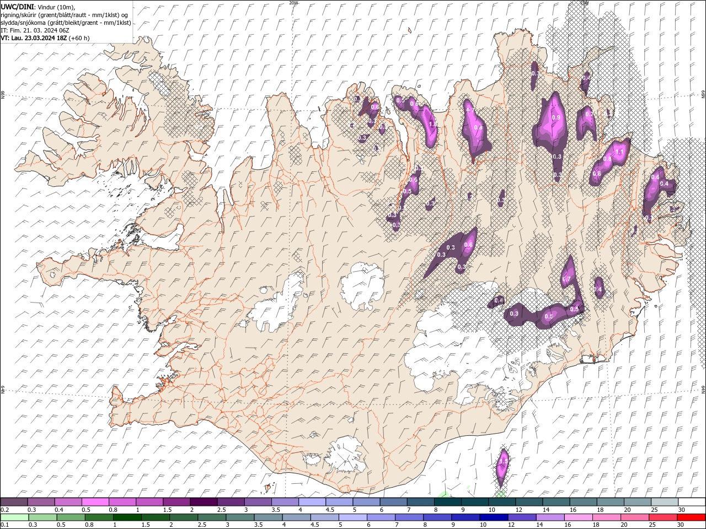The width and height of the screenshot is (706, 529).
Task: Click the 'slydda/snjókoma' legend description line
Action: (x=66, y=23)
